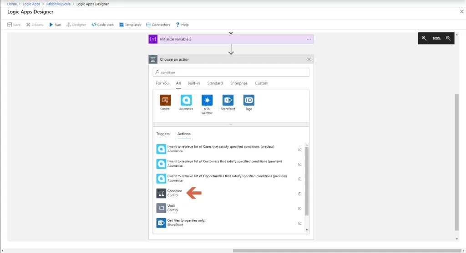Click the horizontal scrollbar left arrow
The width and height of the screenshot is (466, 253).
pyautogui.click(x=2, y=251)
